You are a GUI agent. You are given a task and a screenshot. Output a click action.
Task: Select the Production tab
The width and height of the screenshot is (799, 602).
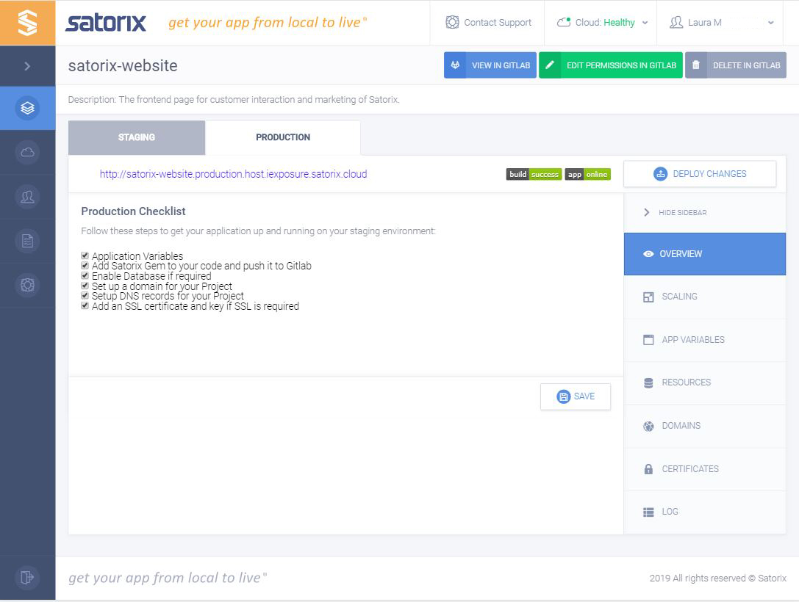coord(283,137)
